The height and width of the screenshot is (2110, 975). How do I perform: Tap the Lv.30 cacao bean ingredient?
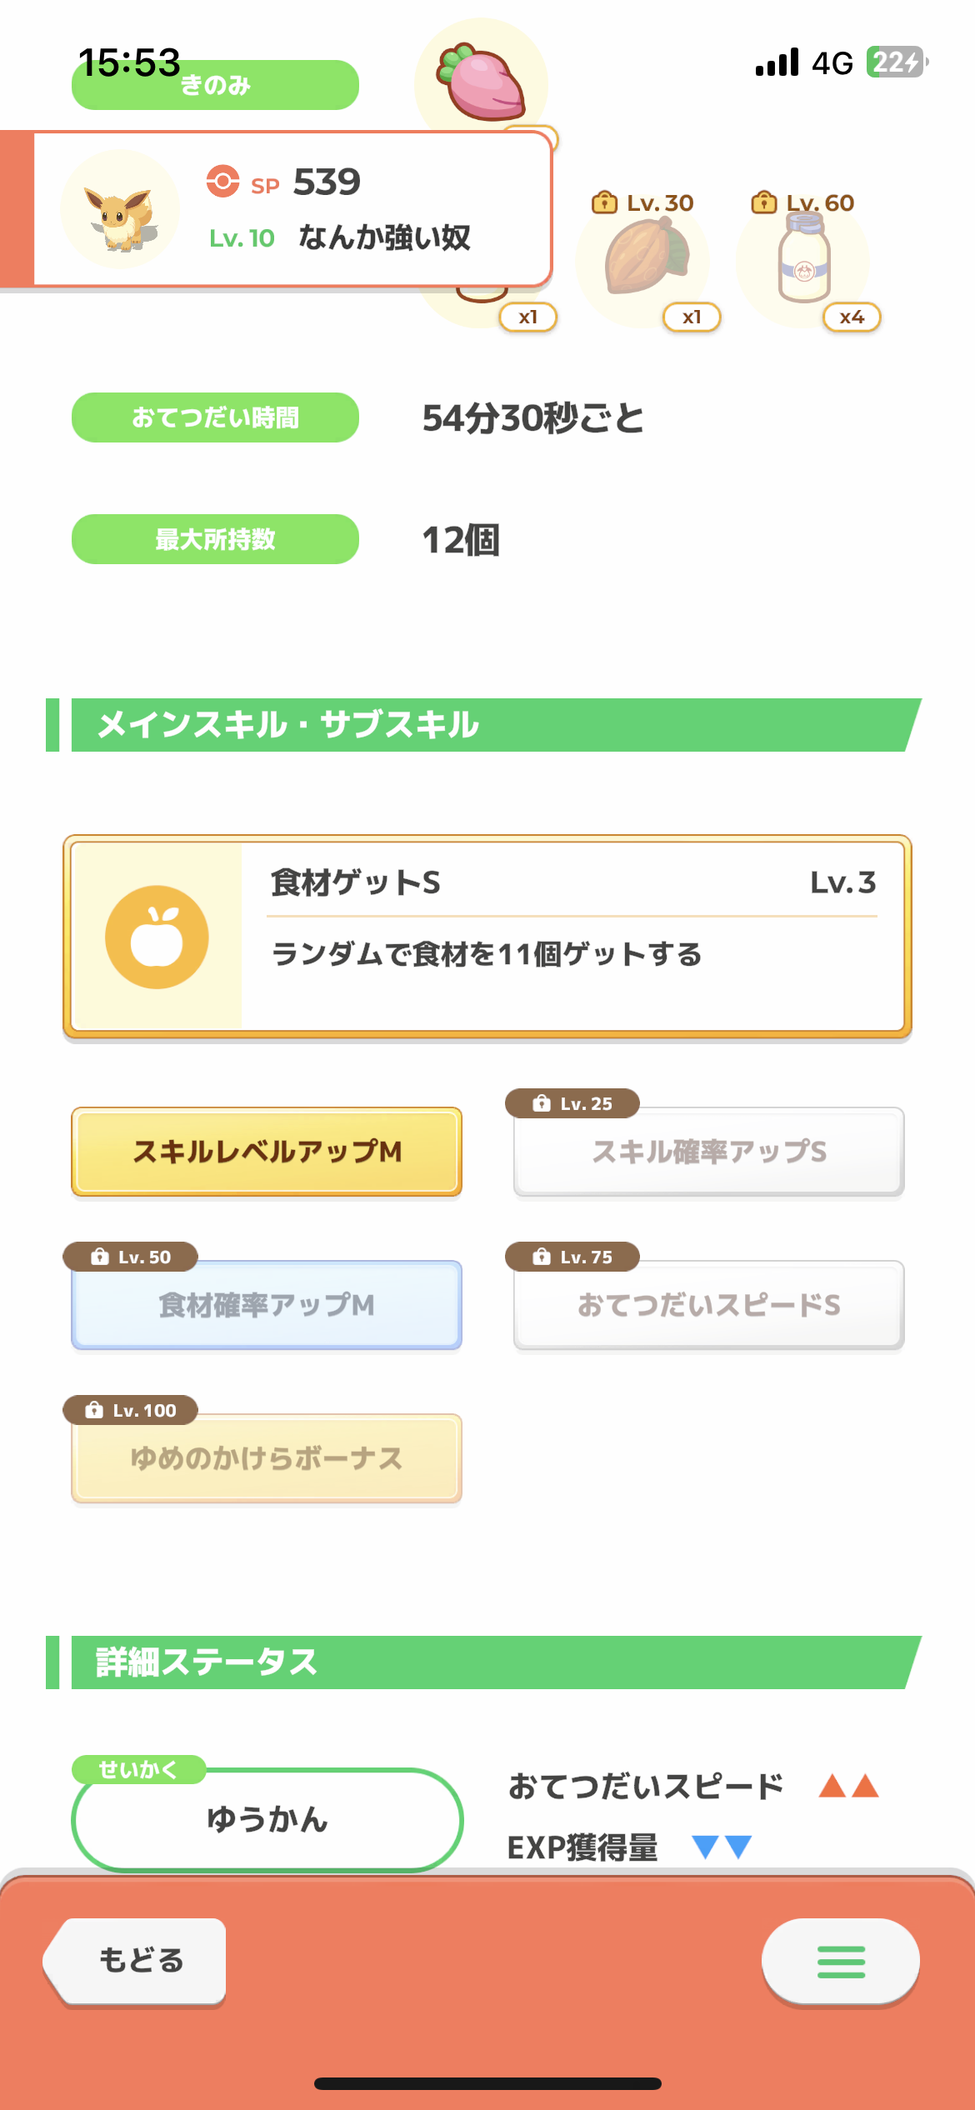coord(646,257)
